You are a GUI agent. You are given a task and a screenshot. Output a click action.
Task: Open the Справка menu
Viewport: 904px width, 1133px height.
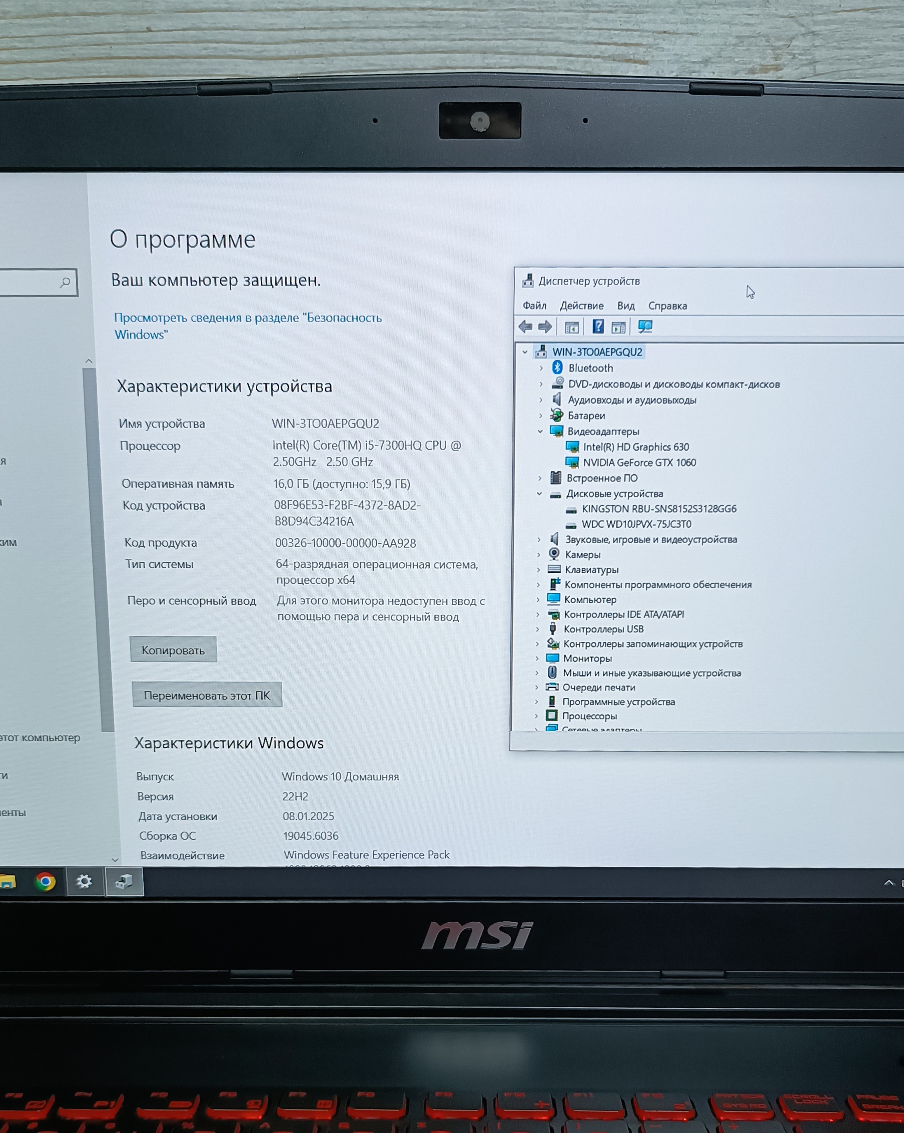point(667,306)
